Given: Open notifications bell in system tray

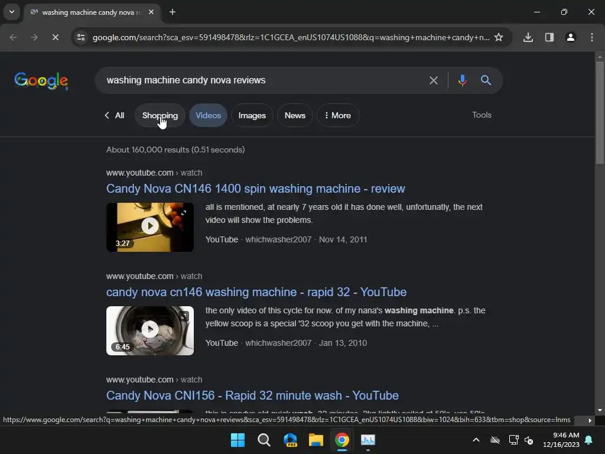Looking at the screenshot, I should (589, 440).
